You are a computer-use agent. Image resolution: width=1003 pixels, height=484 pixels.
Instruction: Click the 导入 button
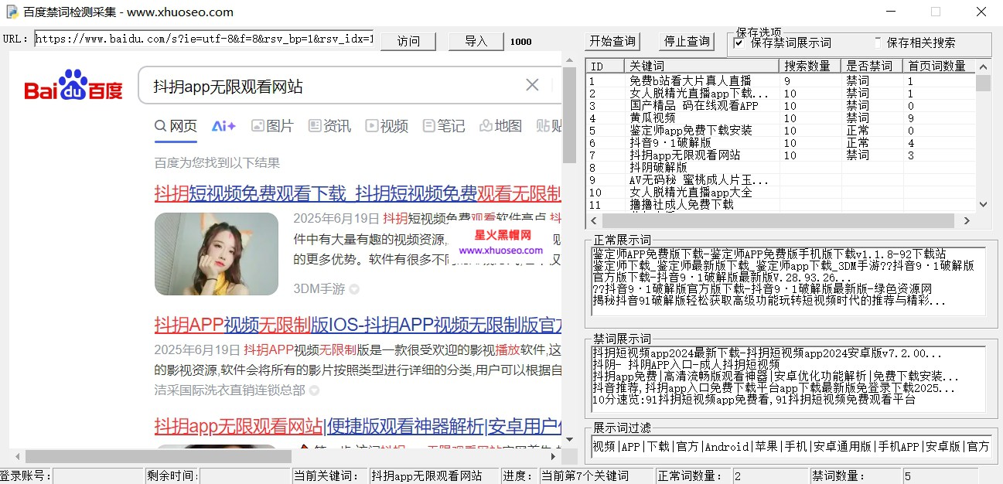(476, 42)
